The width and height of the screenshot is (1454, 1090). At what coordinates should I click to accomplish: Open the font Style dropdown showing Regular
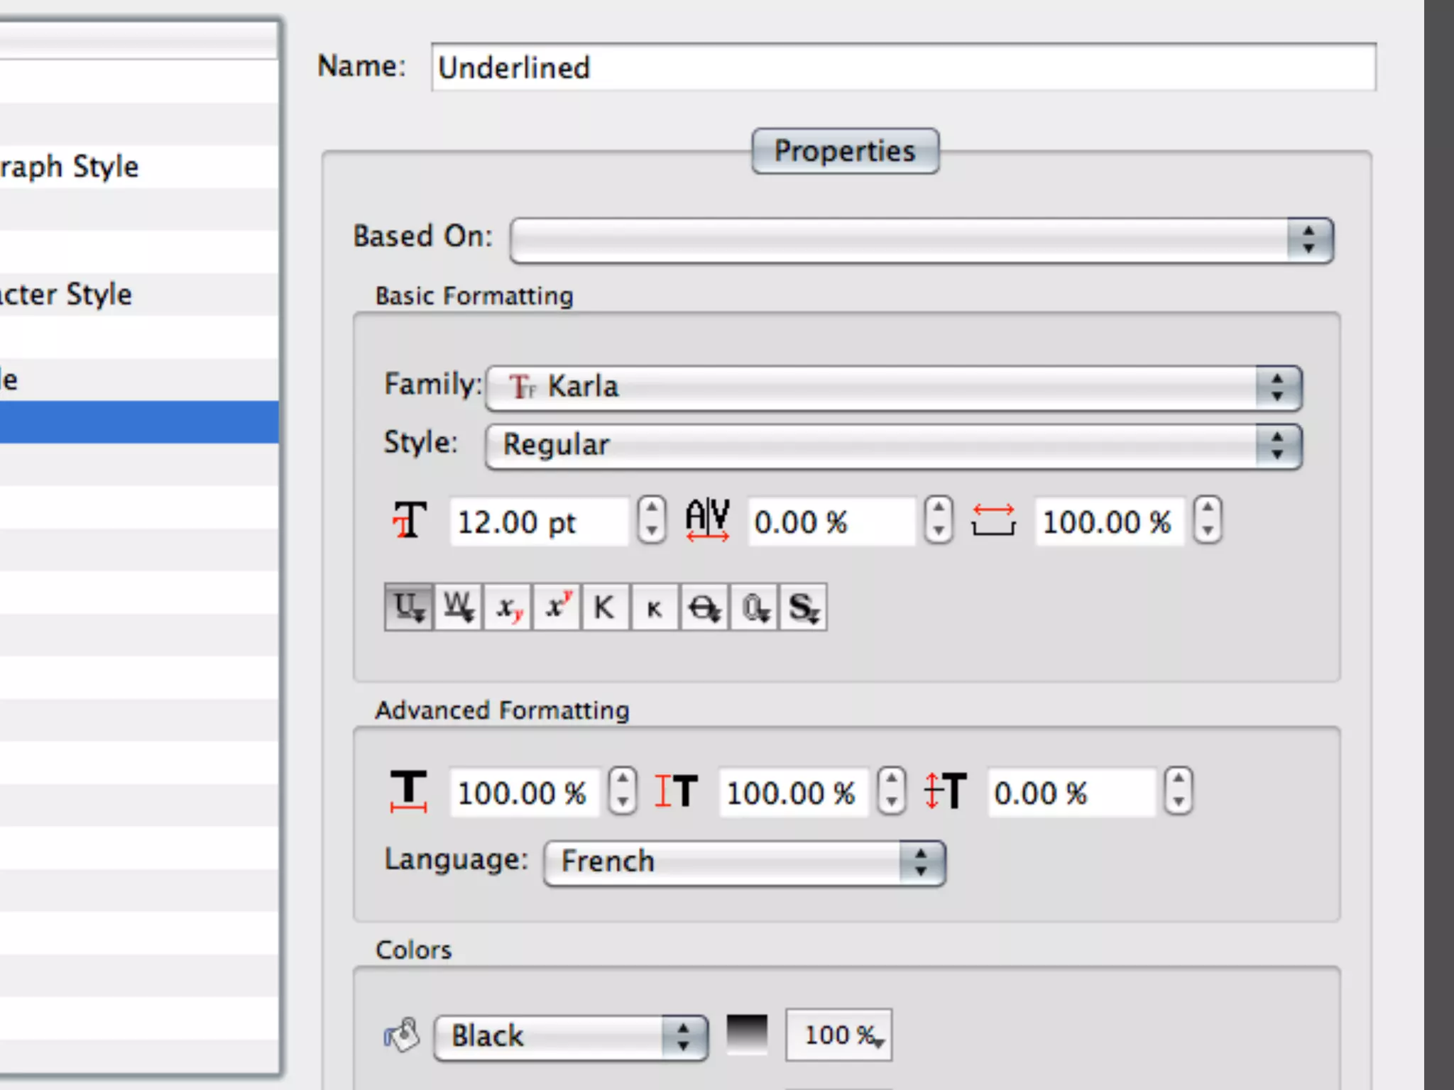(893, 446)
